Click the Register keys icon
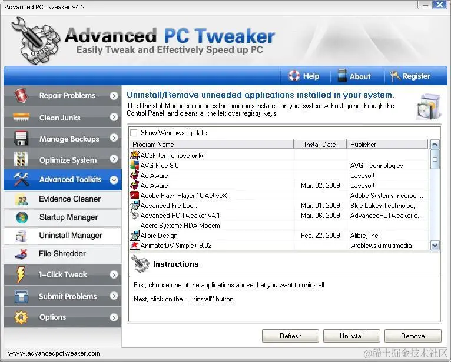Viewport: 451px width, 362px height. pyautogui.click(x=395, y=76)
